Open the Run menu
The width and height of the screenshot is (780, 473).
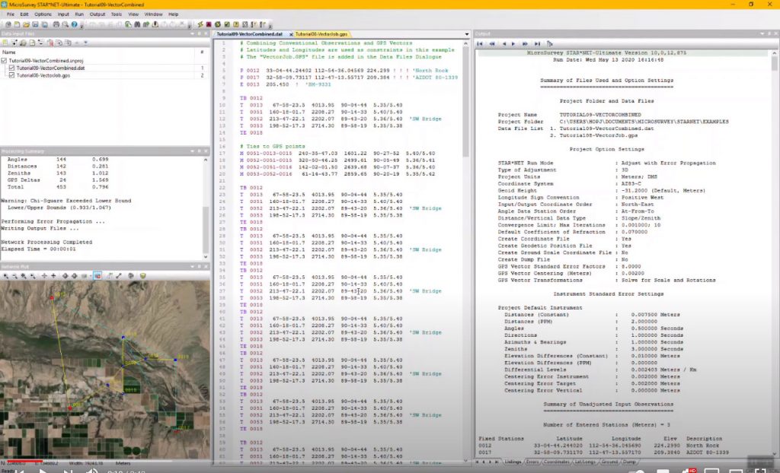tap(79, 14)
